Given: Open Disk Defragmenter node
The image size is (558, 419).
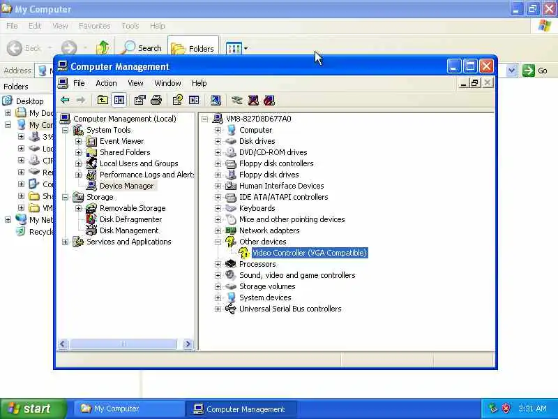Looking at the screenshot, I should tap(130, 219).
